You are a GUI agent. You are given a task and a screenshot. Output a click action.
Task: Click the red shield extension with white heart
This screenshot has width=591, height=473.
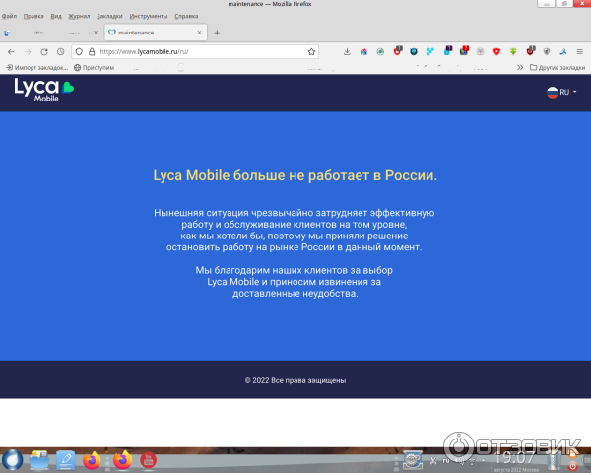click(496, 52)
